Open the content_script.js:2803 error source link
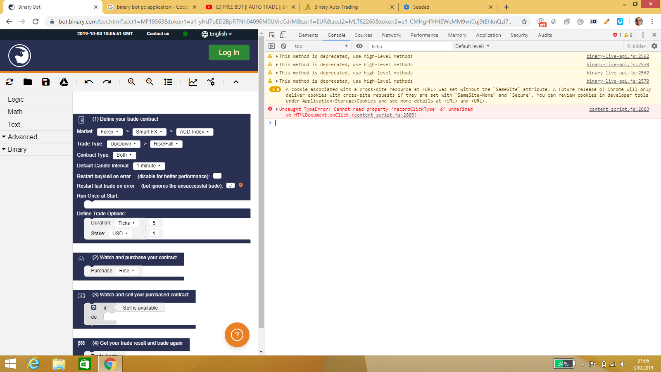 tap(619, 109)
